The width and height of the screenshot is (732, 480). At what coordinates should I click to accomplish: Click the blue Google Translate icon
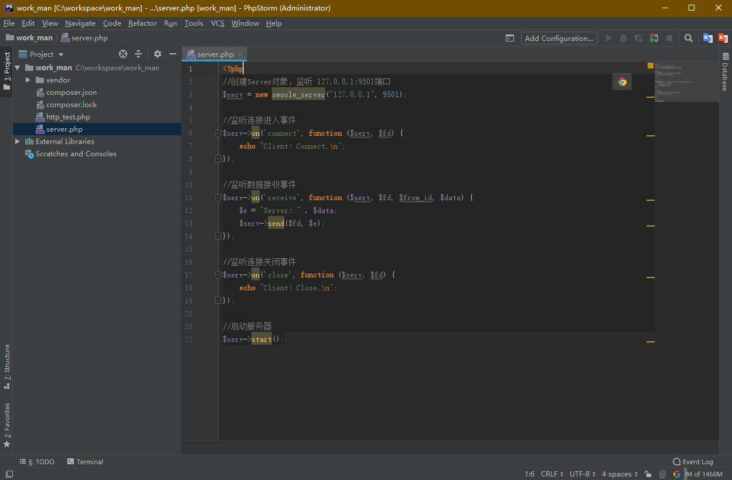[708, 38]
